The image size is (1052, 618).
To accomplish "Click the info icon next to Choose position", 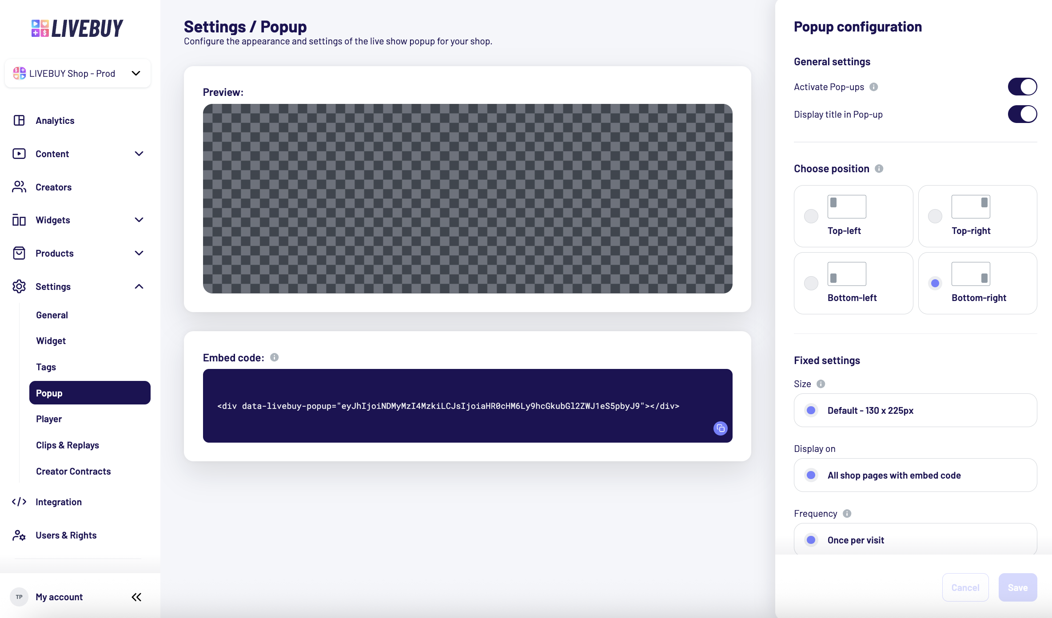I will coord(879,169).
